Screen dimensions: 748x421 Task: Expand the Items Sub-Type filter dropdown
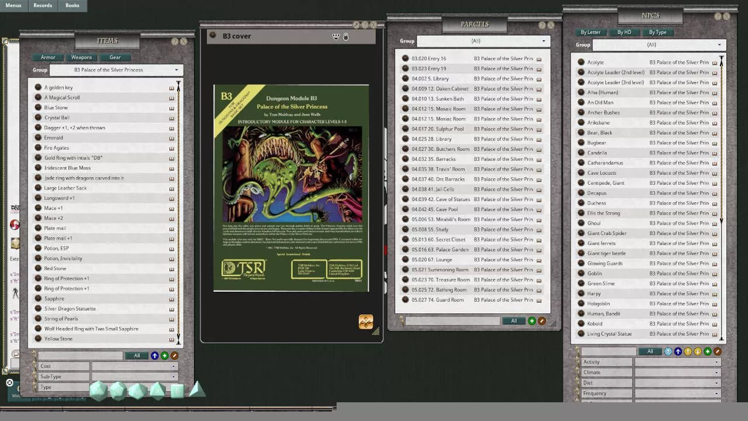134,377
